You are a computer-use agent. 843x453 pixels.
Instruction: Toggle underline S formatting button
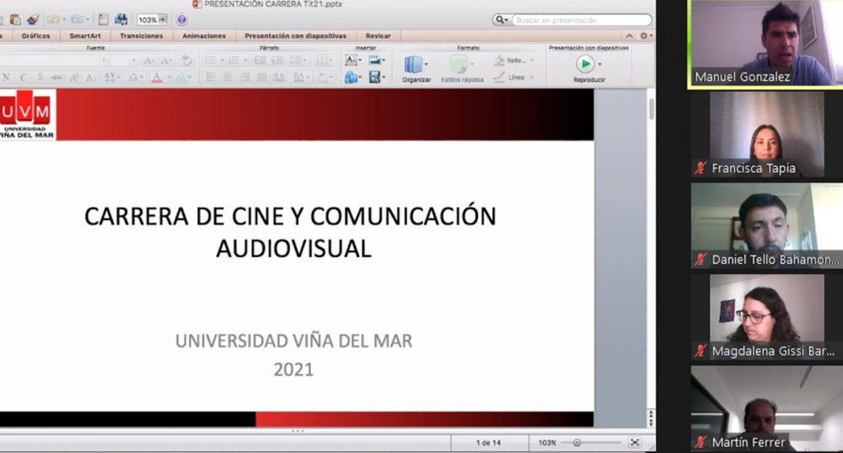40,78
